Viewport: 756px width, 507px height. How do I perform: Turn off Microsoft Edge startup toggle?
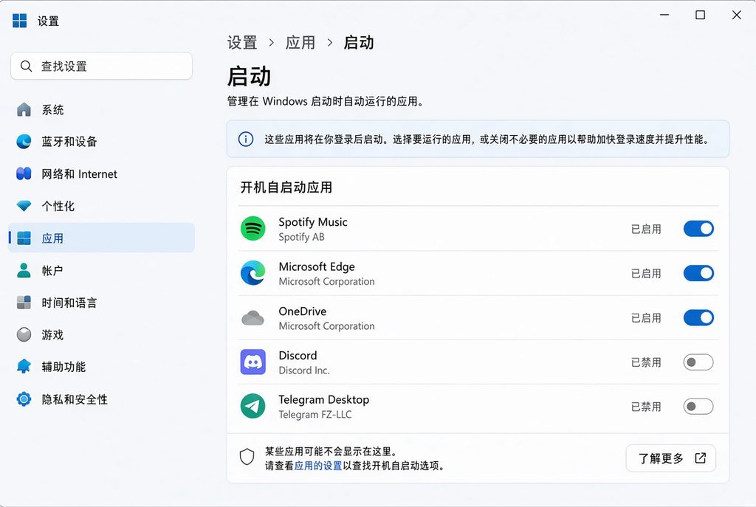(x=698, y=273)
